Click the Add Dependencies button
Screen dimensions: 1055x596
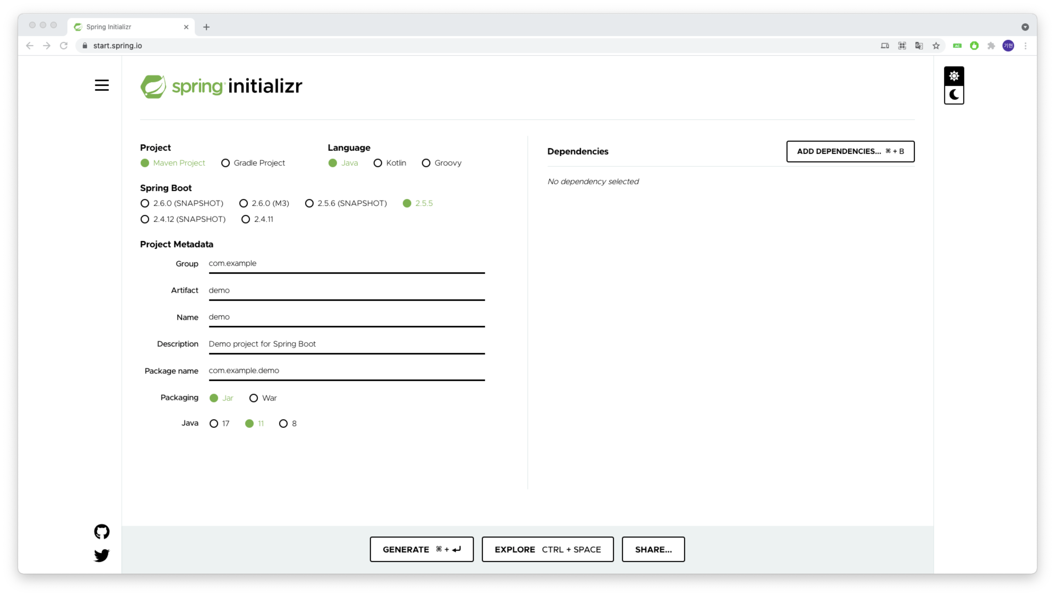pyautogui.click(x=850, y=152)
